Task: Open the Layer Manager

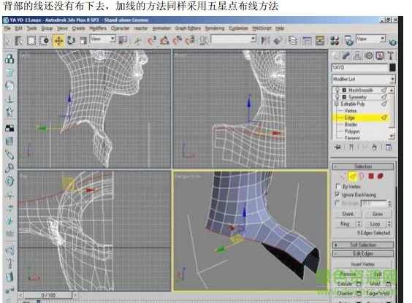Action: point(292,40)
